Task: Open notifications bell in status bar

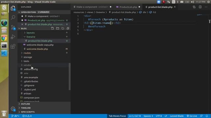Action: click(207, 116)
